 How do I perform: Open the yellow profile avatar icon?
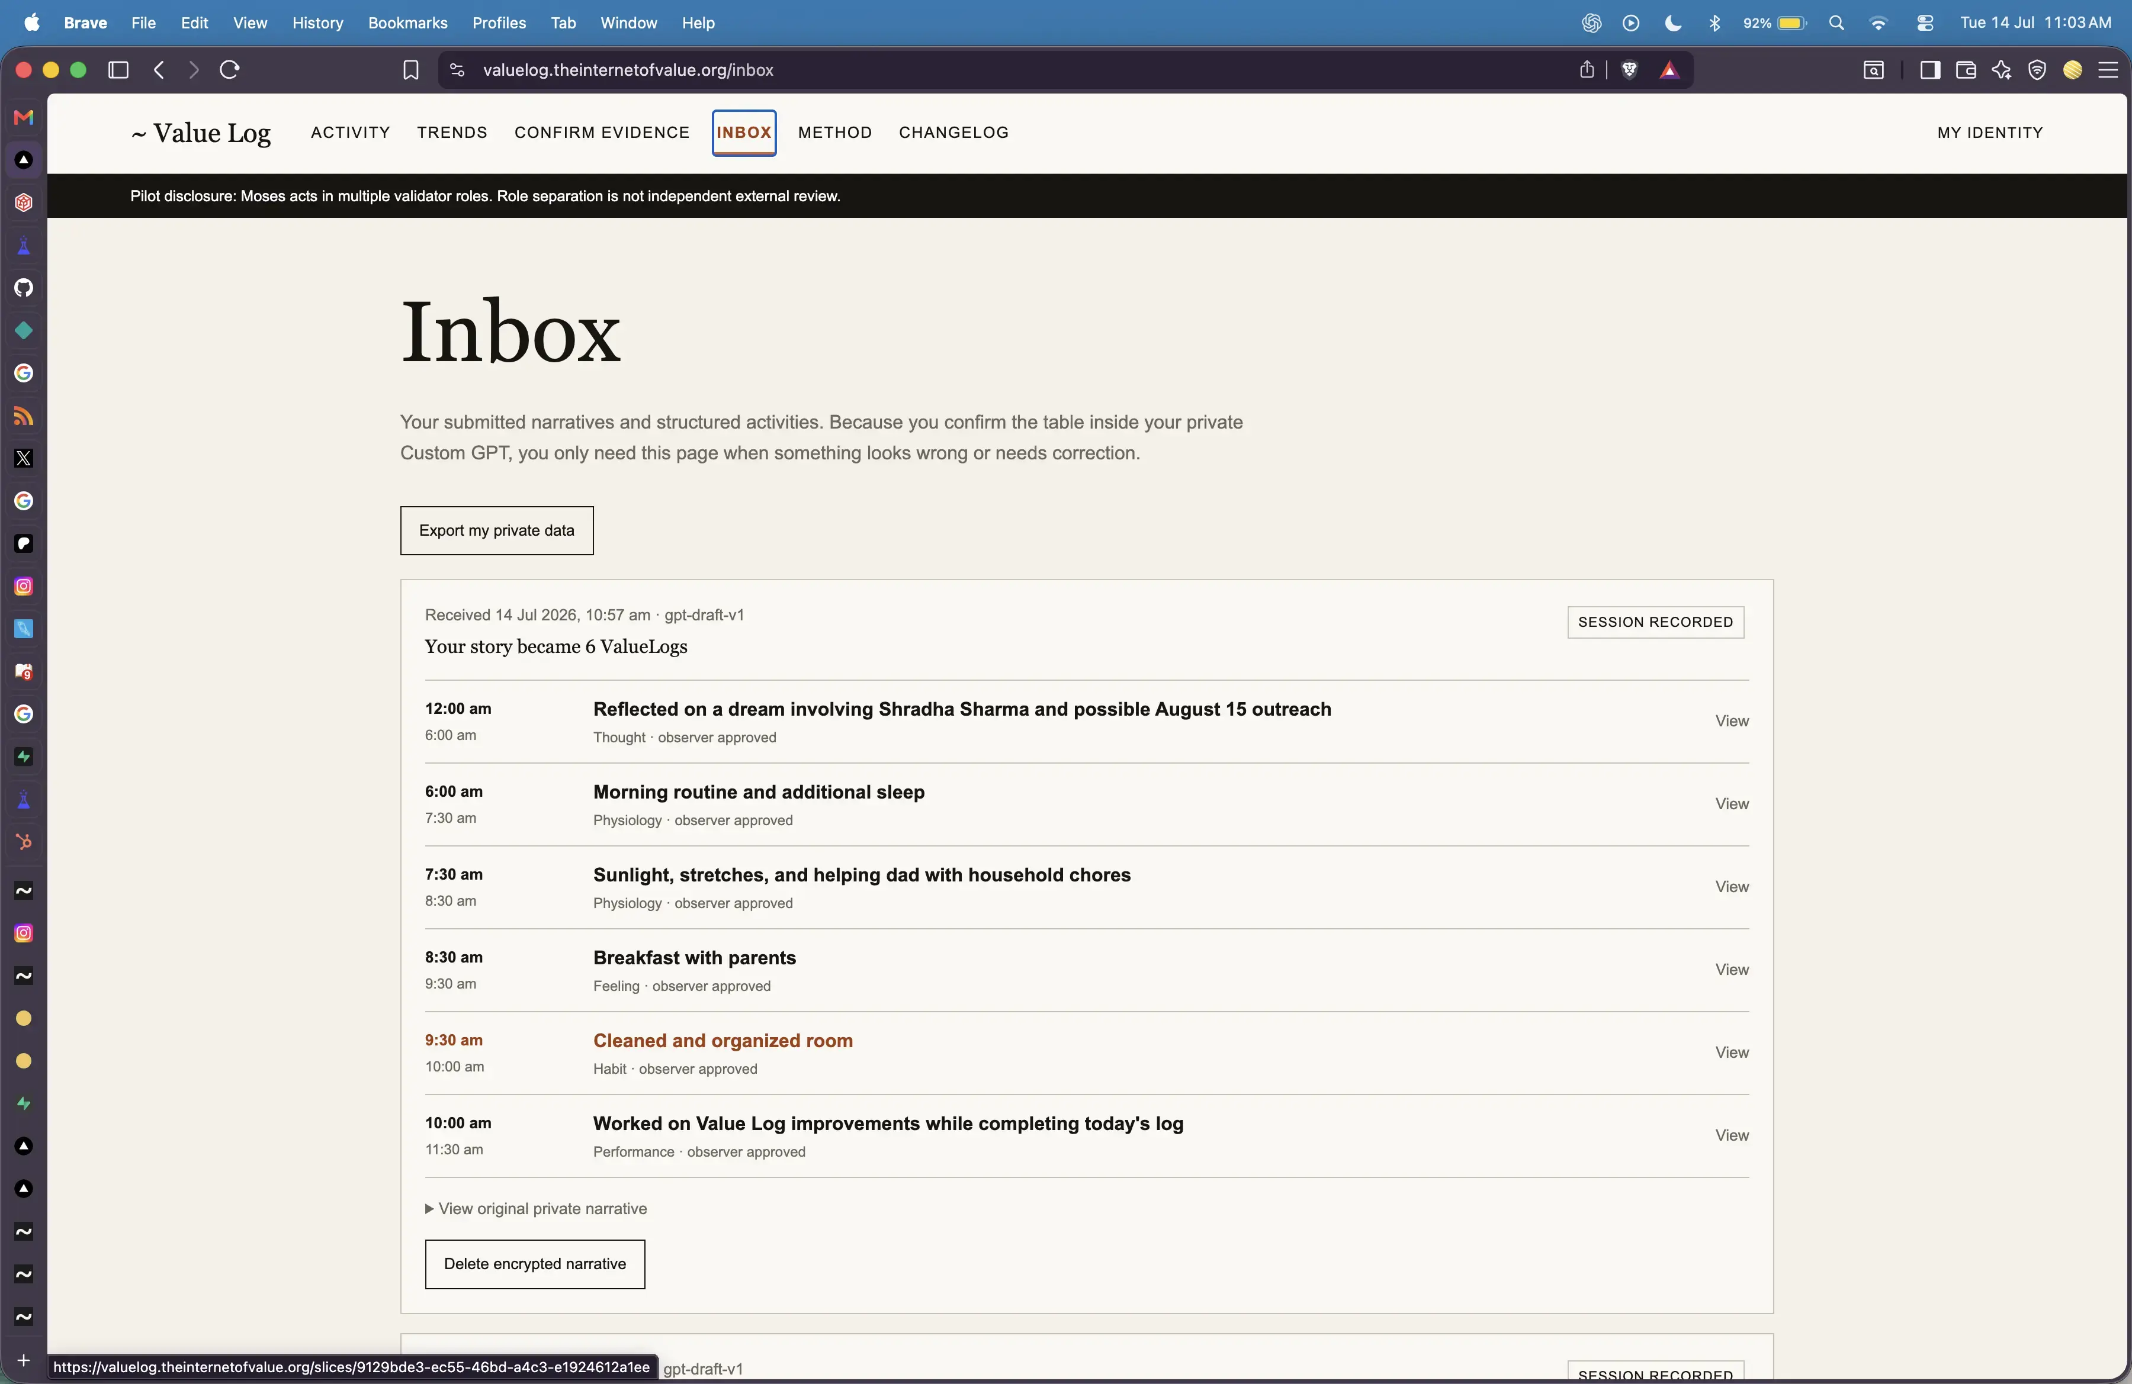point(2073,70)
